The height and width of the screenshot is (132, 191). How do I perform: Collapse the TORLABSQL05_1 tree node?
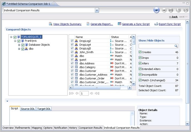(x=11, y=37)
